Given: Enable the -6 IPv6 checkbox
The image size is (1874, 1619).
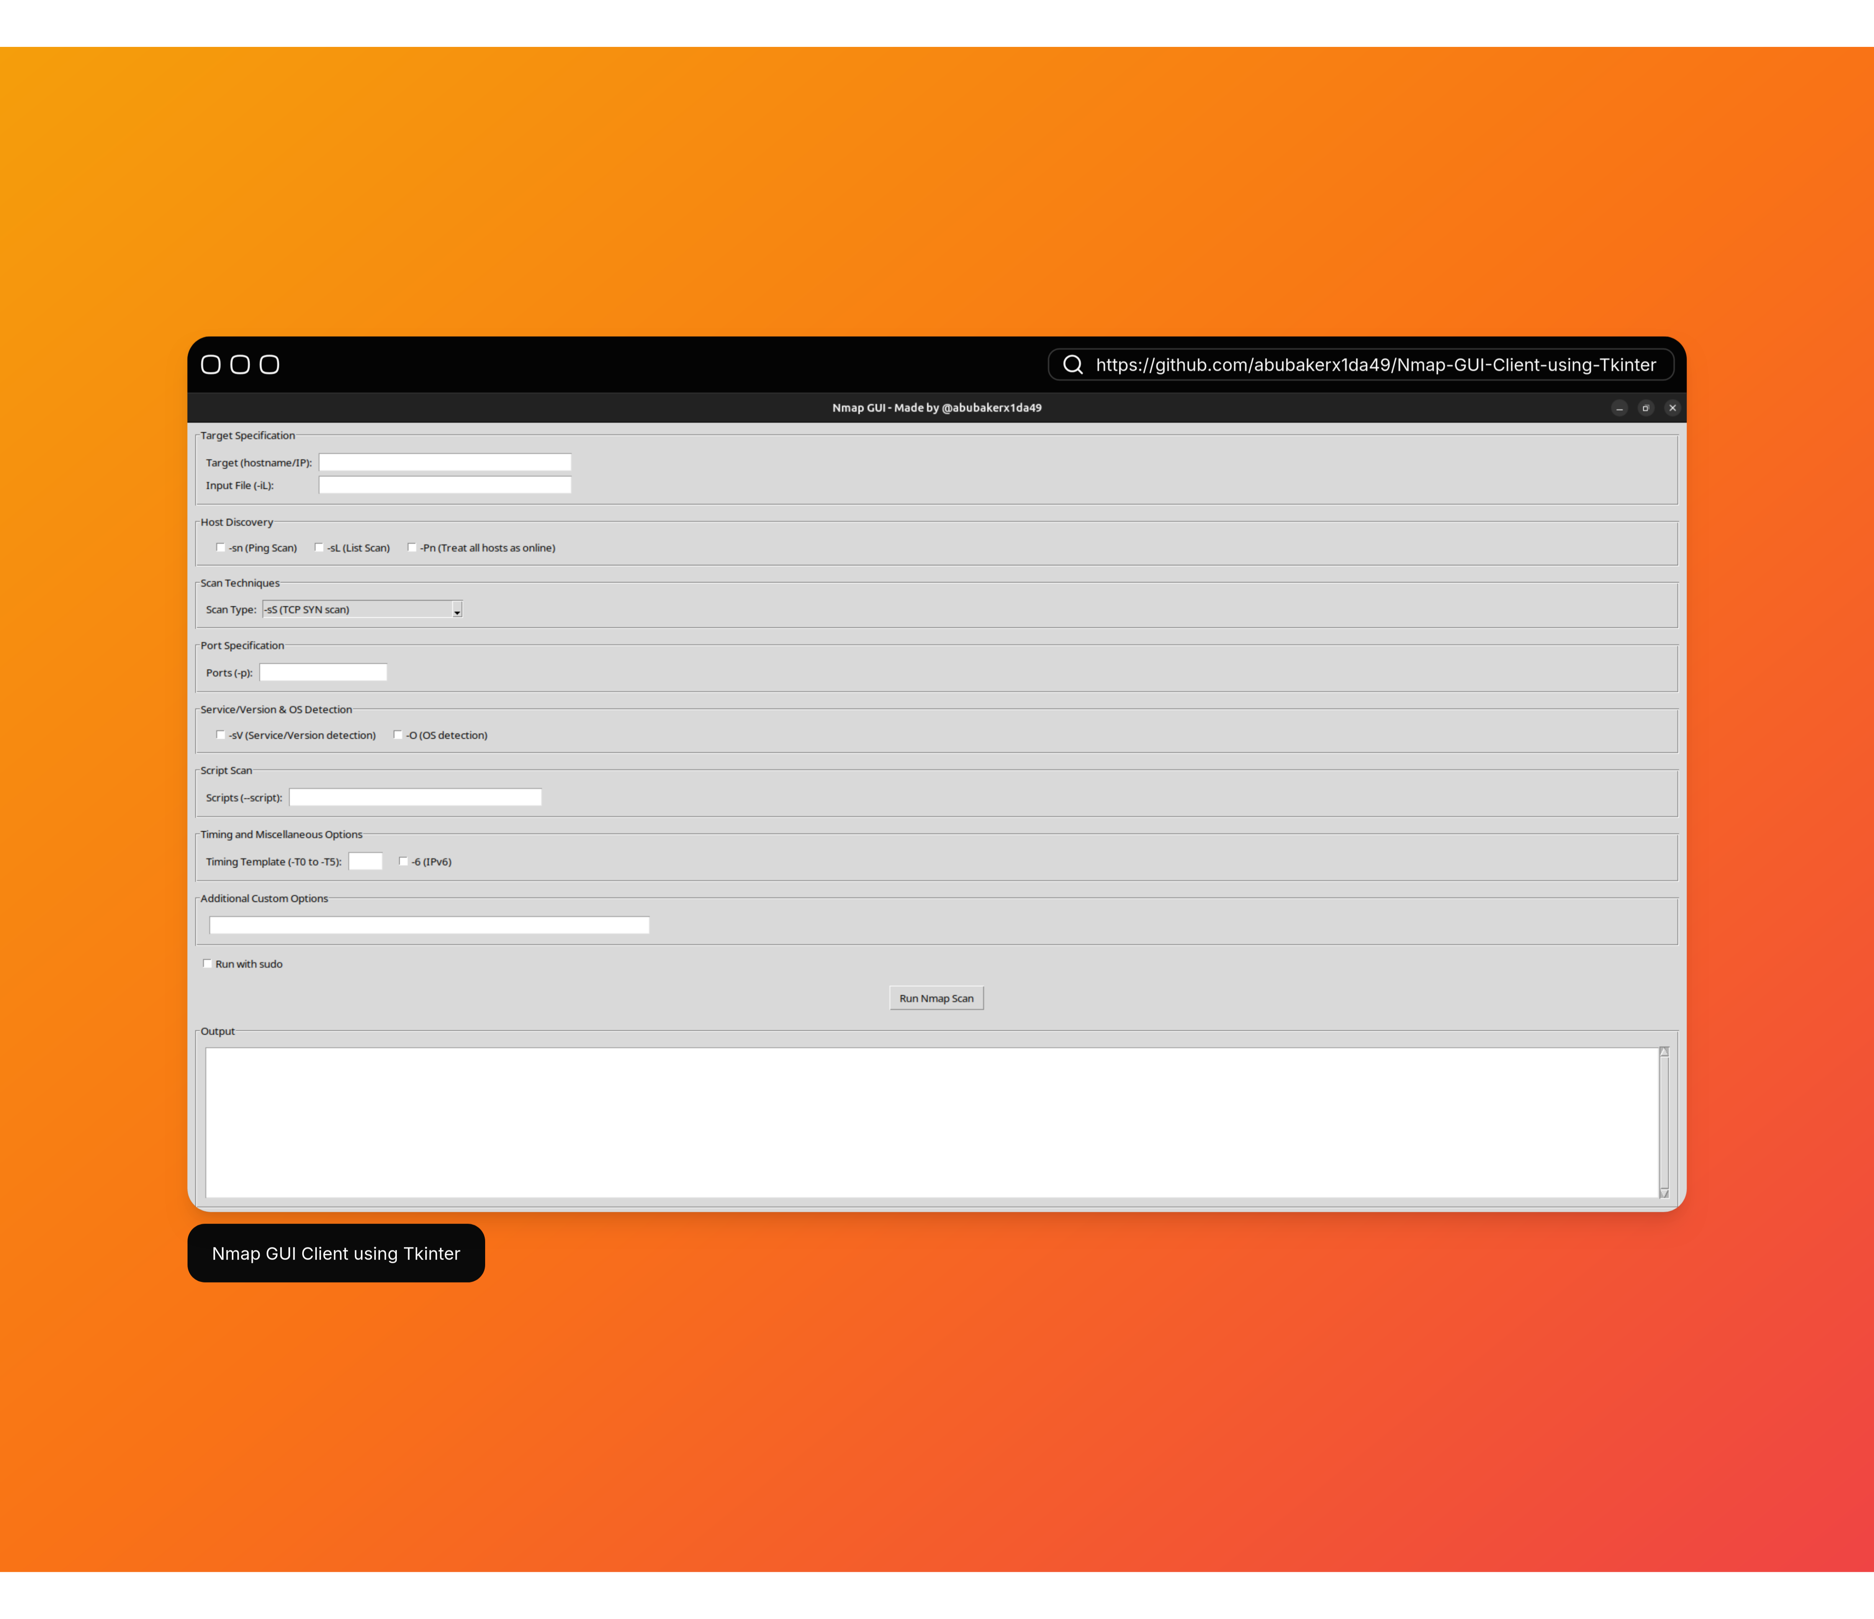Looking at the screenshot, I should pyautogui.click(x=404, y=861).
